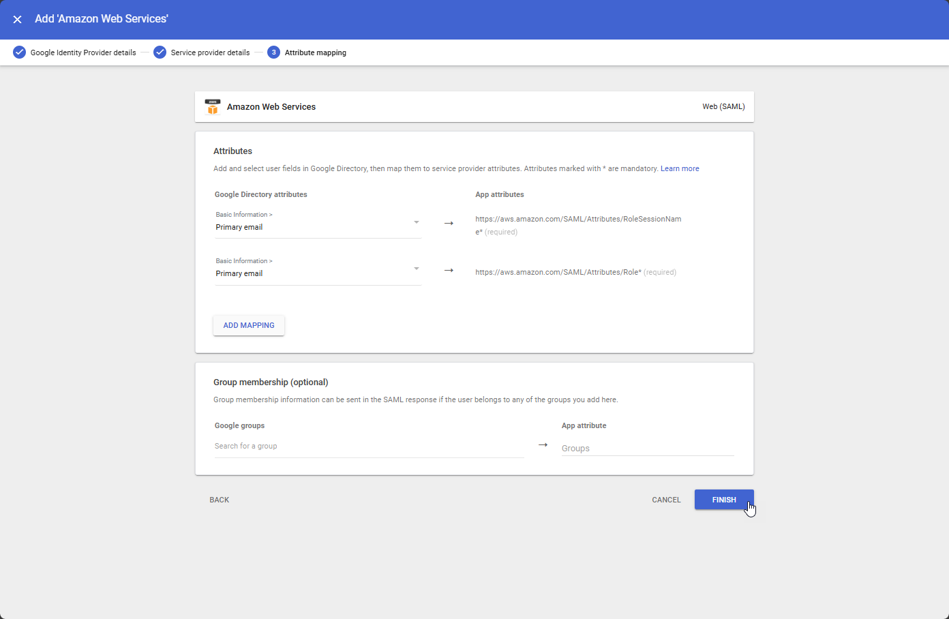Viewport: 949px width, 619px height.
Task: Click the Google Identity Provider details checkmark icon
Action: [x=20, y=52]
